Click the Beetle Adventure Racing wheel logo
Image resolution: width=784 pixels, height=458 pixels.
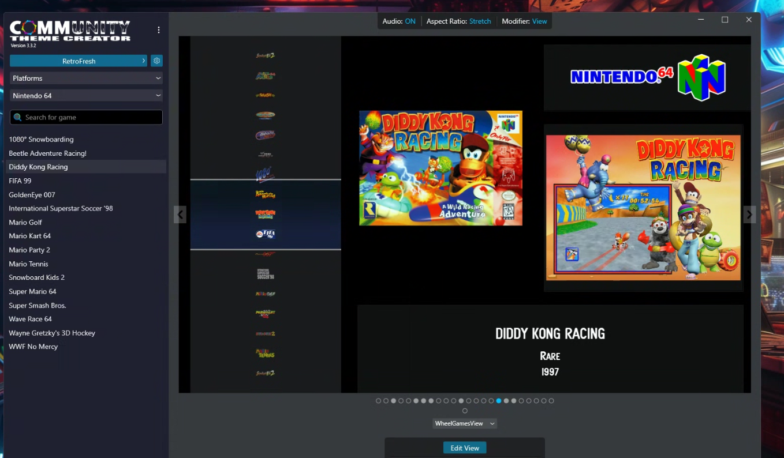[x=266, y=194]
